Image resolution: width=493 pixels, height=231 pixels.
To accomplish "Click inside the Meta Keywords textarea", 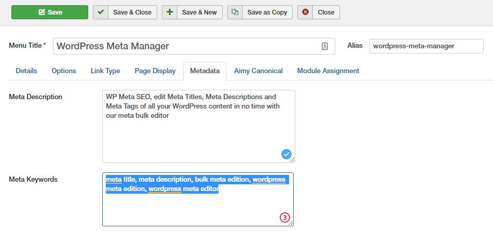I will [x=198, y=199].
